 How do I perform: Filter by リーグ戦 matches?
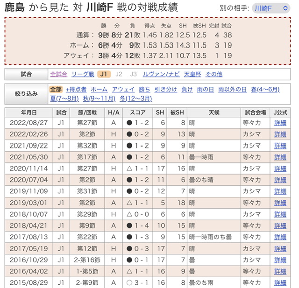pyautogui.click(x=83, y=74)
